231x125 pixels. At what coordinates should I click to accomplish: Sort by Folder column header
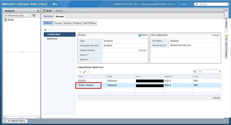point(207,76)
